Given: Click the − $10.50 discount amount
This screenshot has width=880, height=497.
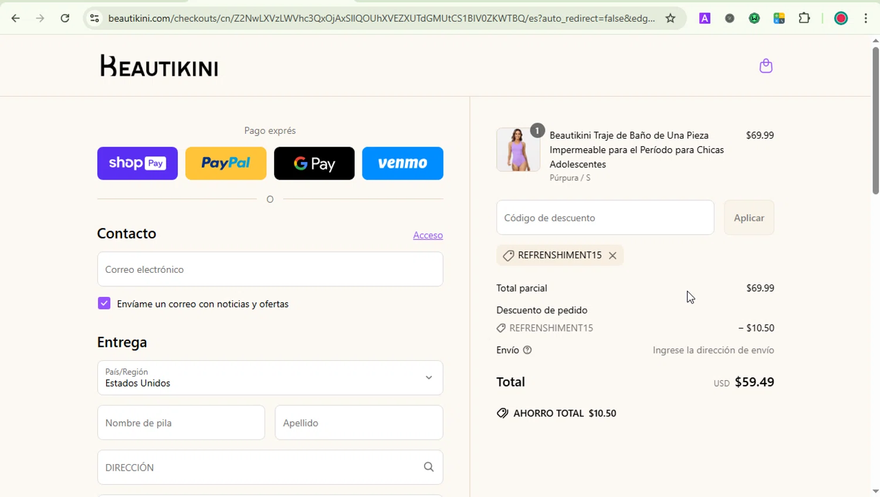Looking at the screenshot, I should (x=756, y=328).
